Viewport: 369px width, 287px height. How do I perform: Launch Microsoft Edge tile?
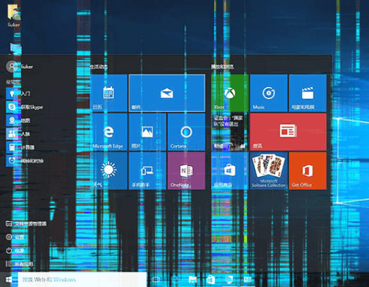click(108, 132)
